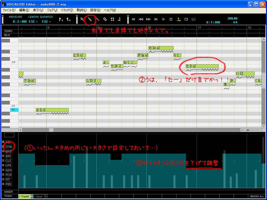Toggle the eye next to PBS
267x200 pixels.
[x=3, y=184]
